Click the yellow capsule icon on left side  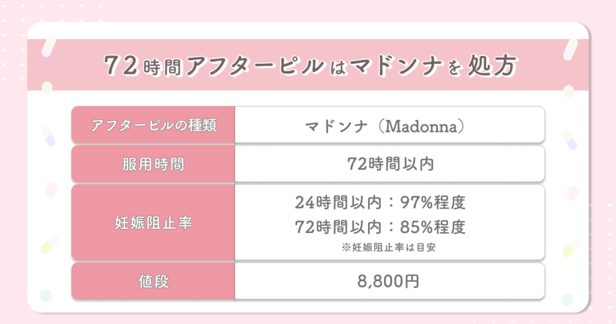(x=49, y=244)
